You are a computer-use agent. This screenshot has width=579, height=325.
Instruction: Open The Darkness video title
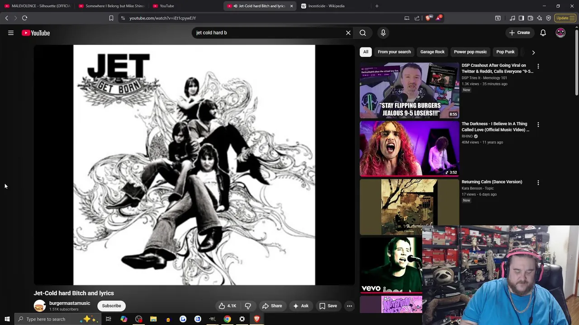(495, 127)
